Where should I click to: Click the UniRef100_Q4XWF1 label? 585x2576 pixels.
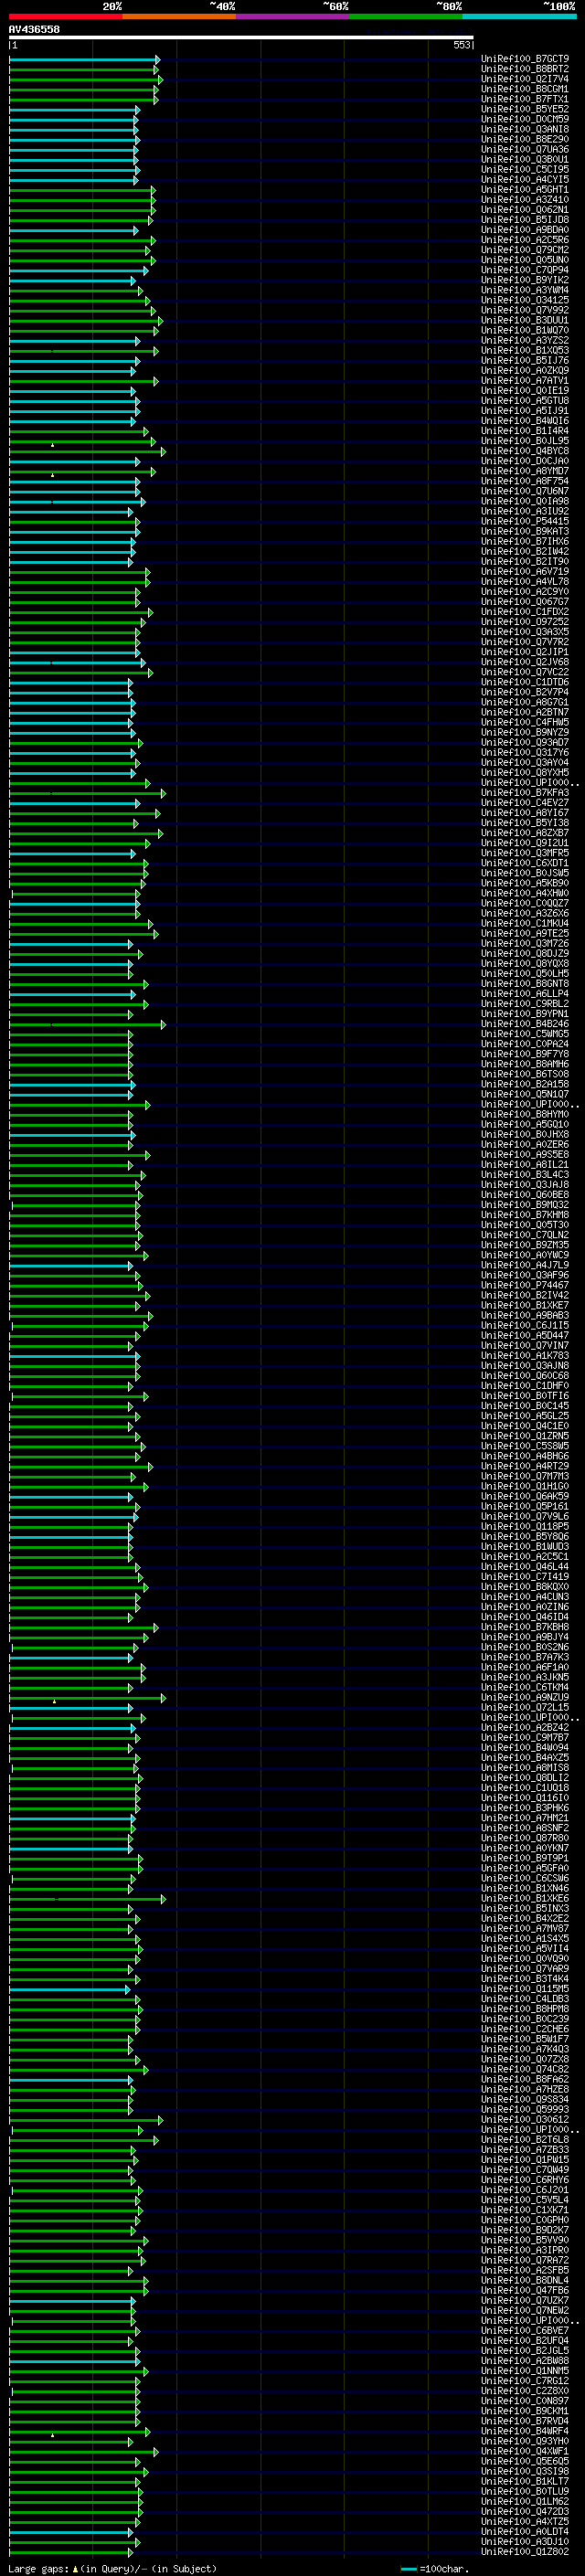525,2451
